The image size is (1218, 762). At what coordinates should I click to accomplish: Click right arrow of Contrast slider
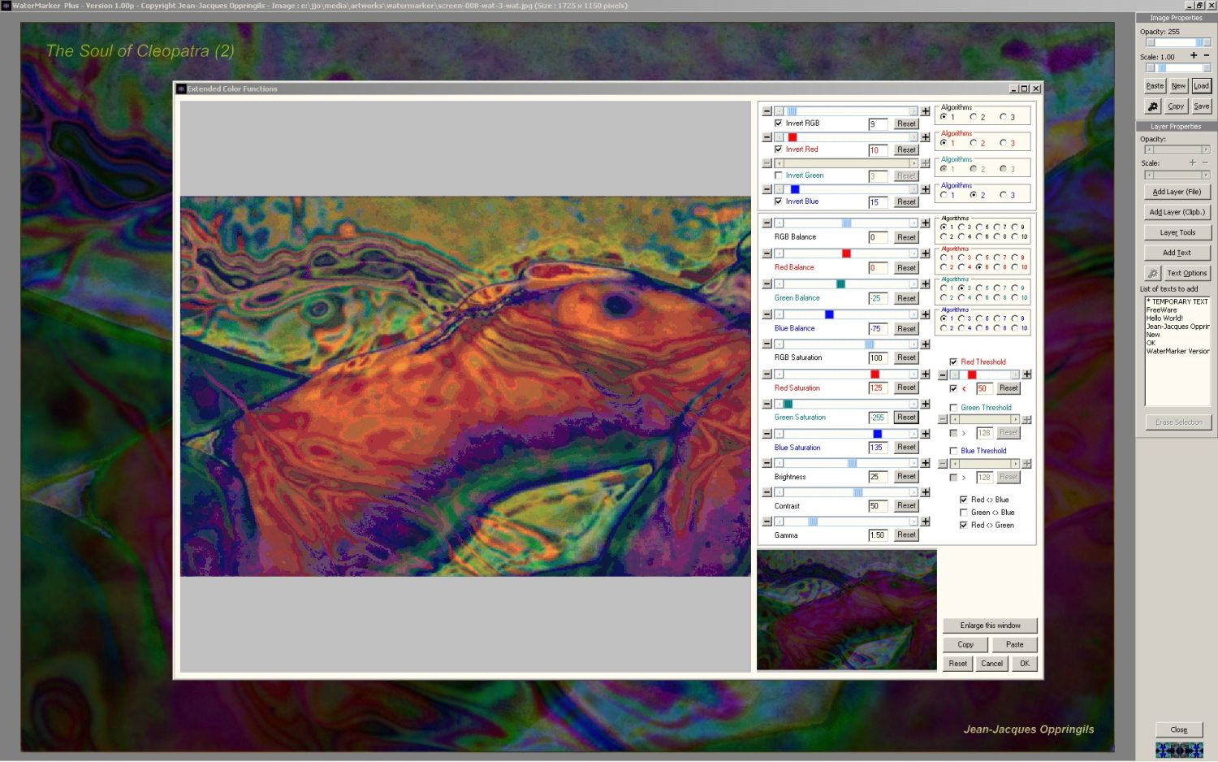click(914, 492)
